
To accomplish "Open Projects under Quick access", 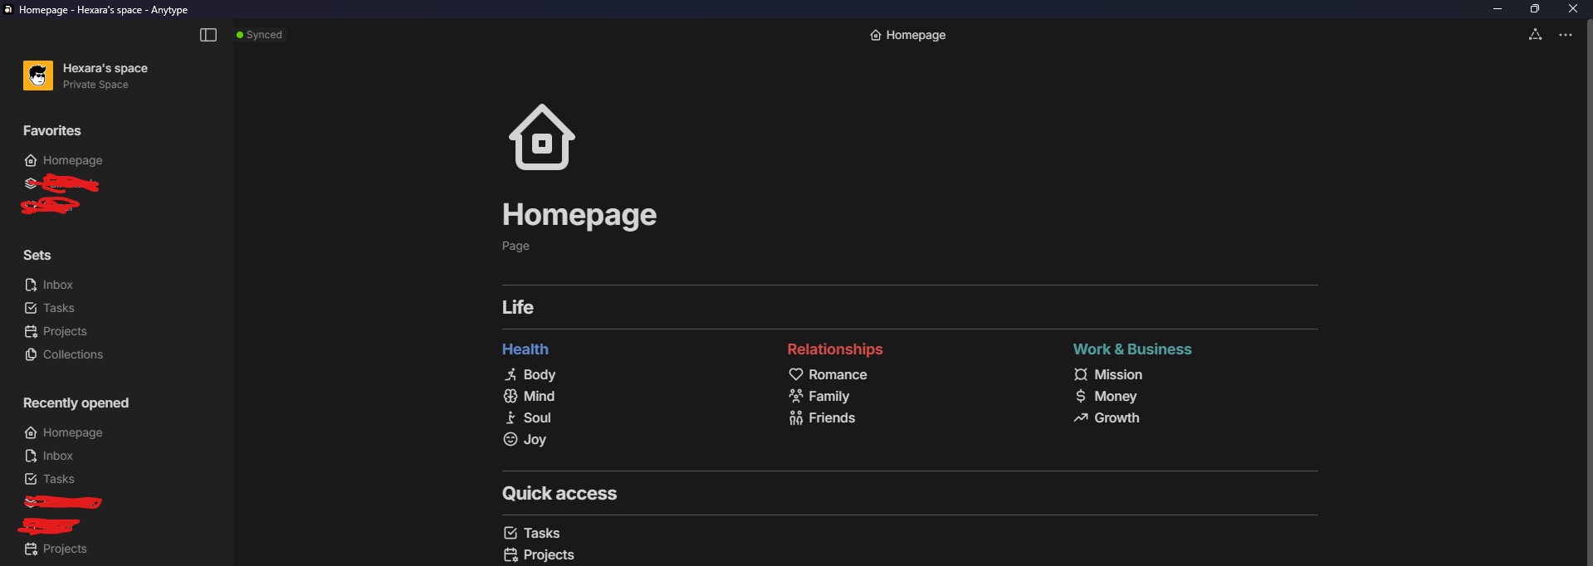I will click(539, 555).
